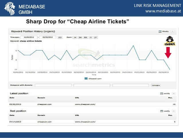Click the 12/02/2012 axis label
The width and height of the screenshot is (183, 138).
[x=18, y=72]
